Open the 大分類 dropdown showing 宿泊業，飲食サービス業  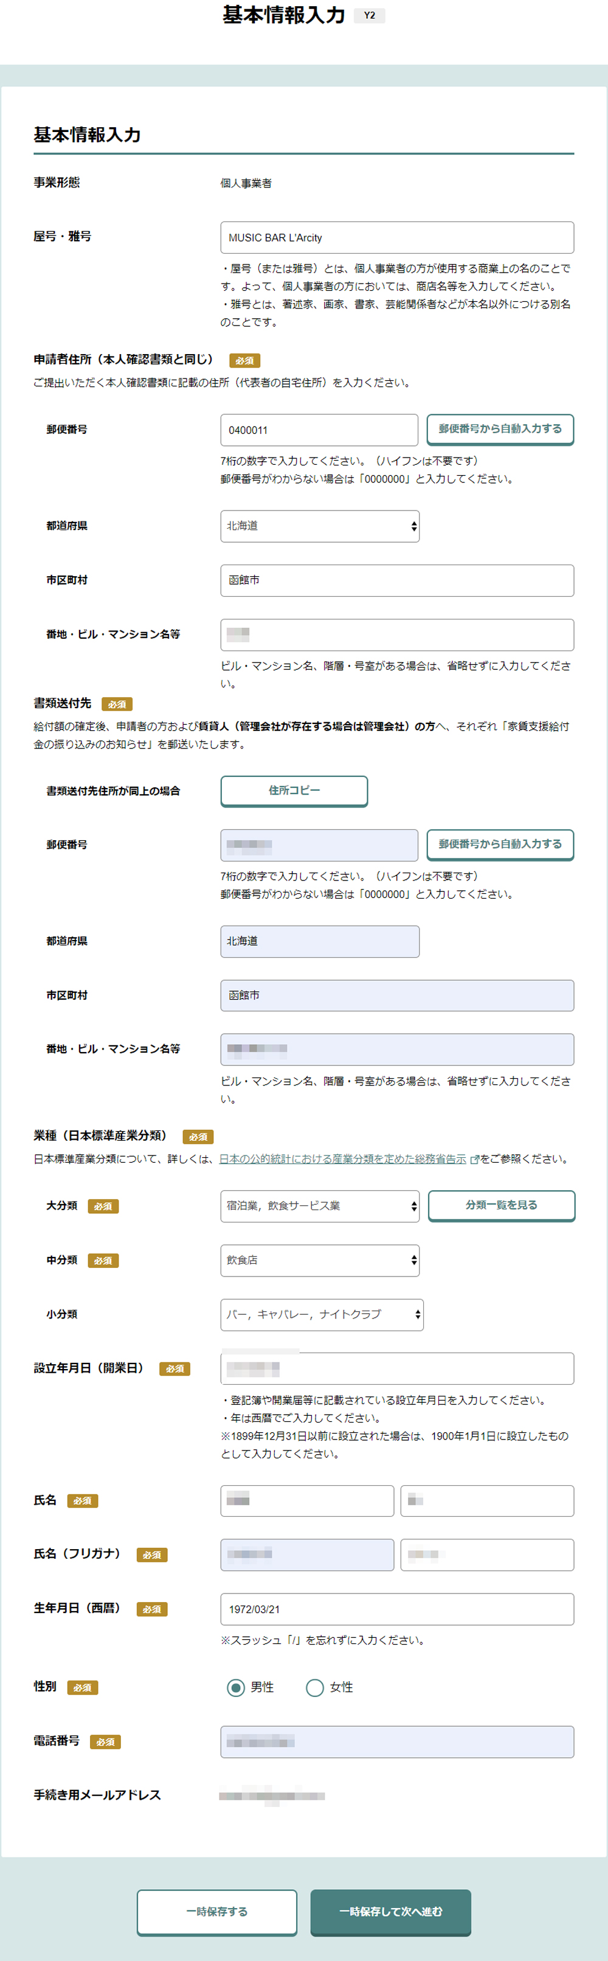tap(320, 1206)
